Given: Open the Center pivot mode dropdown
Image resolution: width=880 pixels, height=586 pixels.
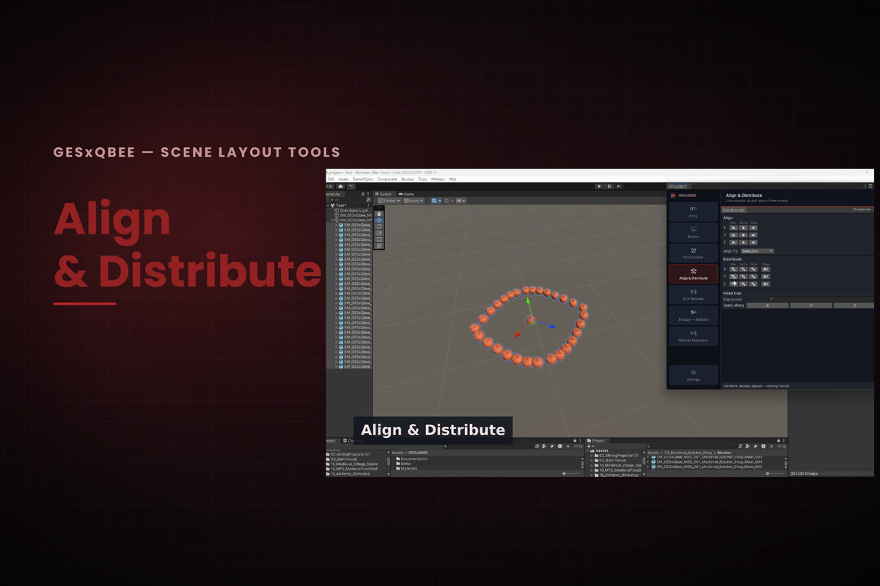Looking at the screenshot, I should coord(389,201).
